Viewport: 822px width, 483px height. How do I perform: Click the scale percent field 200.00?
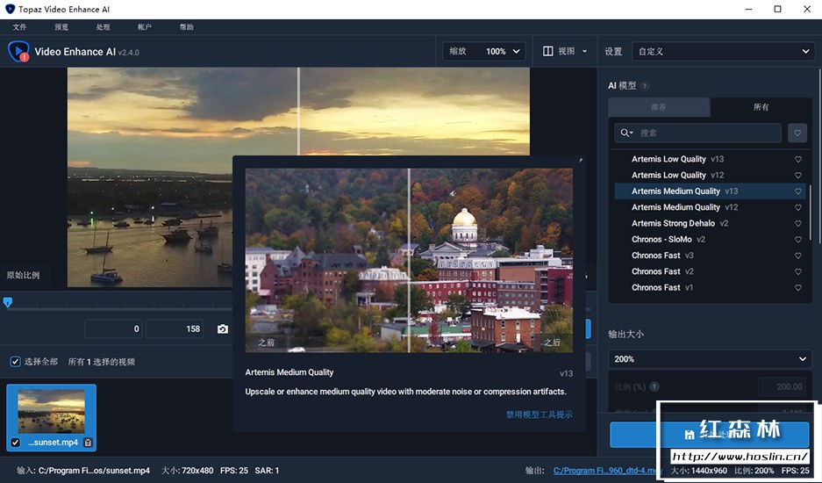click(782, 387)
